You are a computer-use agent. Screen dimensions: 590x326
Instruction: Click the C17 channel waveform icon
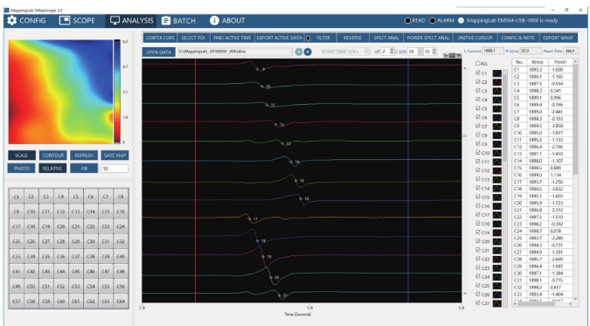pos(497,215)
